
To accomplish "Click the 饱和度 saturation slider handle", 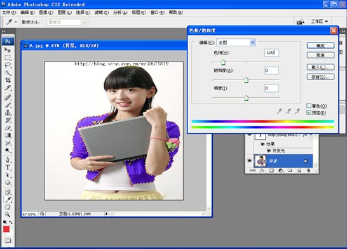I will [x=246, y=80].
